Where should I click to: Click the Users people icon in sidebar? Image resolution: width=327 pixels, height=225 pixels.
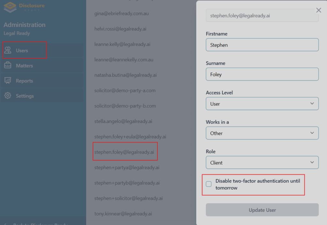pos(8,50)
